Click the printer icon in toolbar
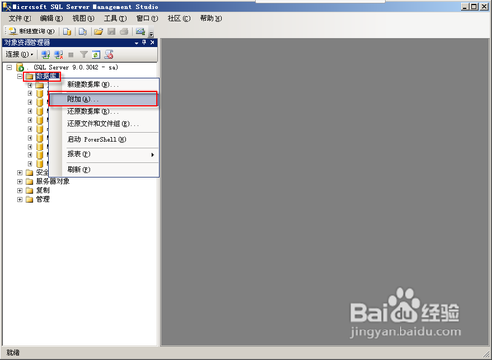 pyautogui.click(x=124, y=31)
